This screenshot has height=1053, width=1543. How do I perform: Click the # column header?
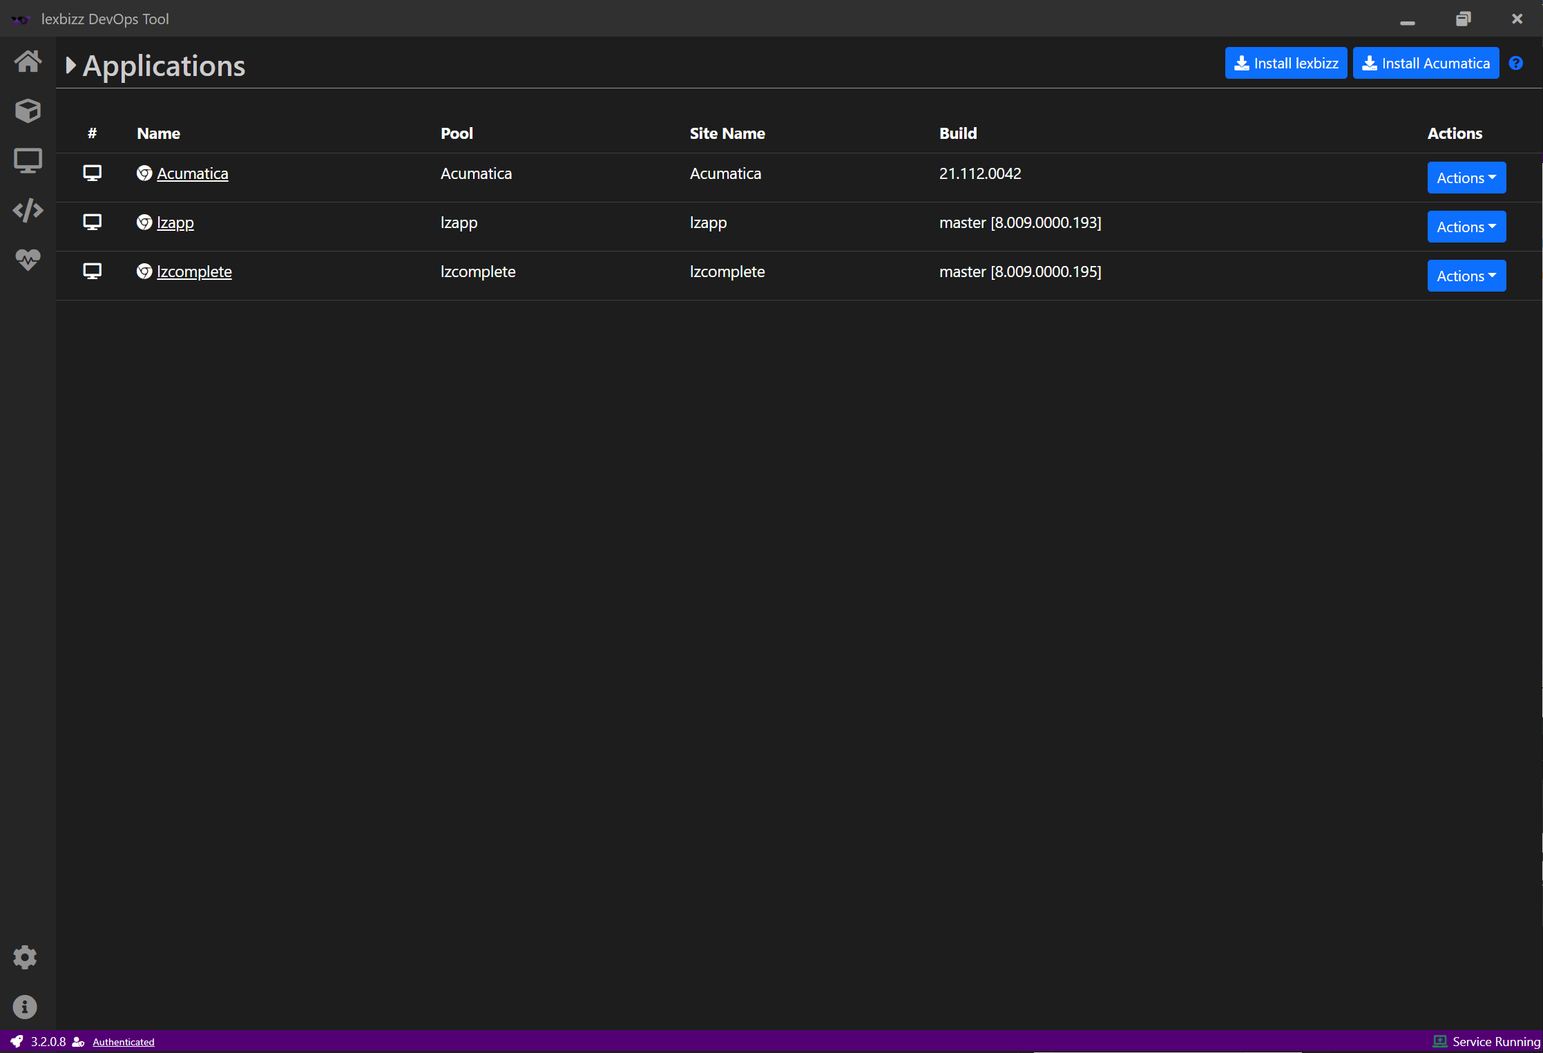click(x=92, y=133)
